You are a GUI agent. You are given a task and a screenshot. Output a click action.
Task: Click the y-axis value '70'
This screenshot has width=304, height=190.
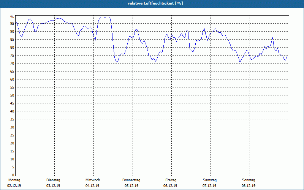click(12, 63)
